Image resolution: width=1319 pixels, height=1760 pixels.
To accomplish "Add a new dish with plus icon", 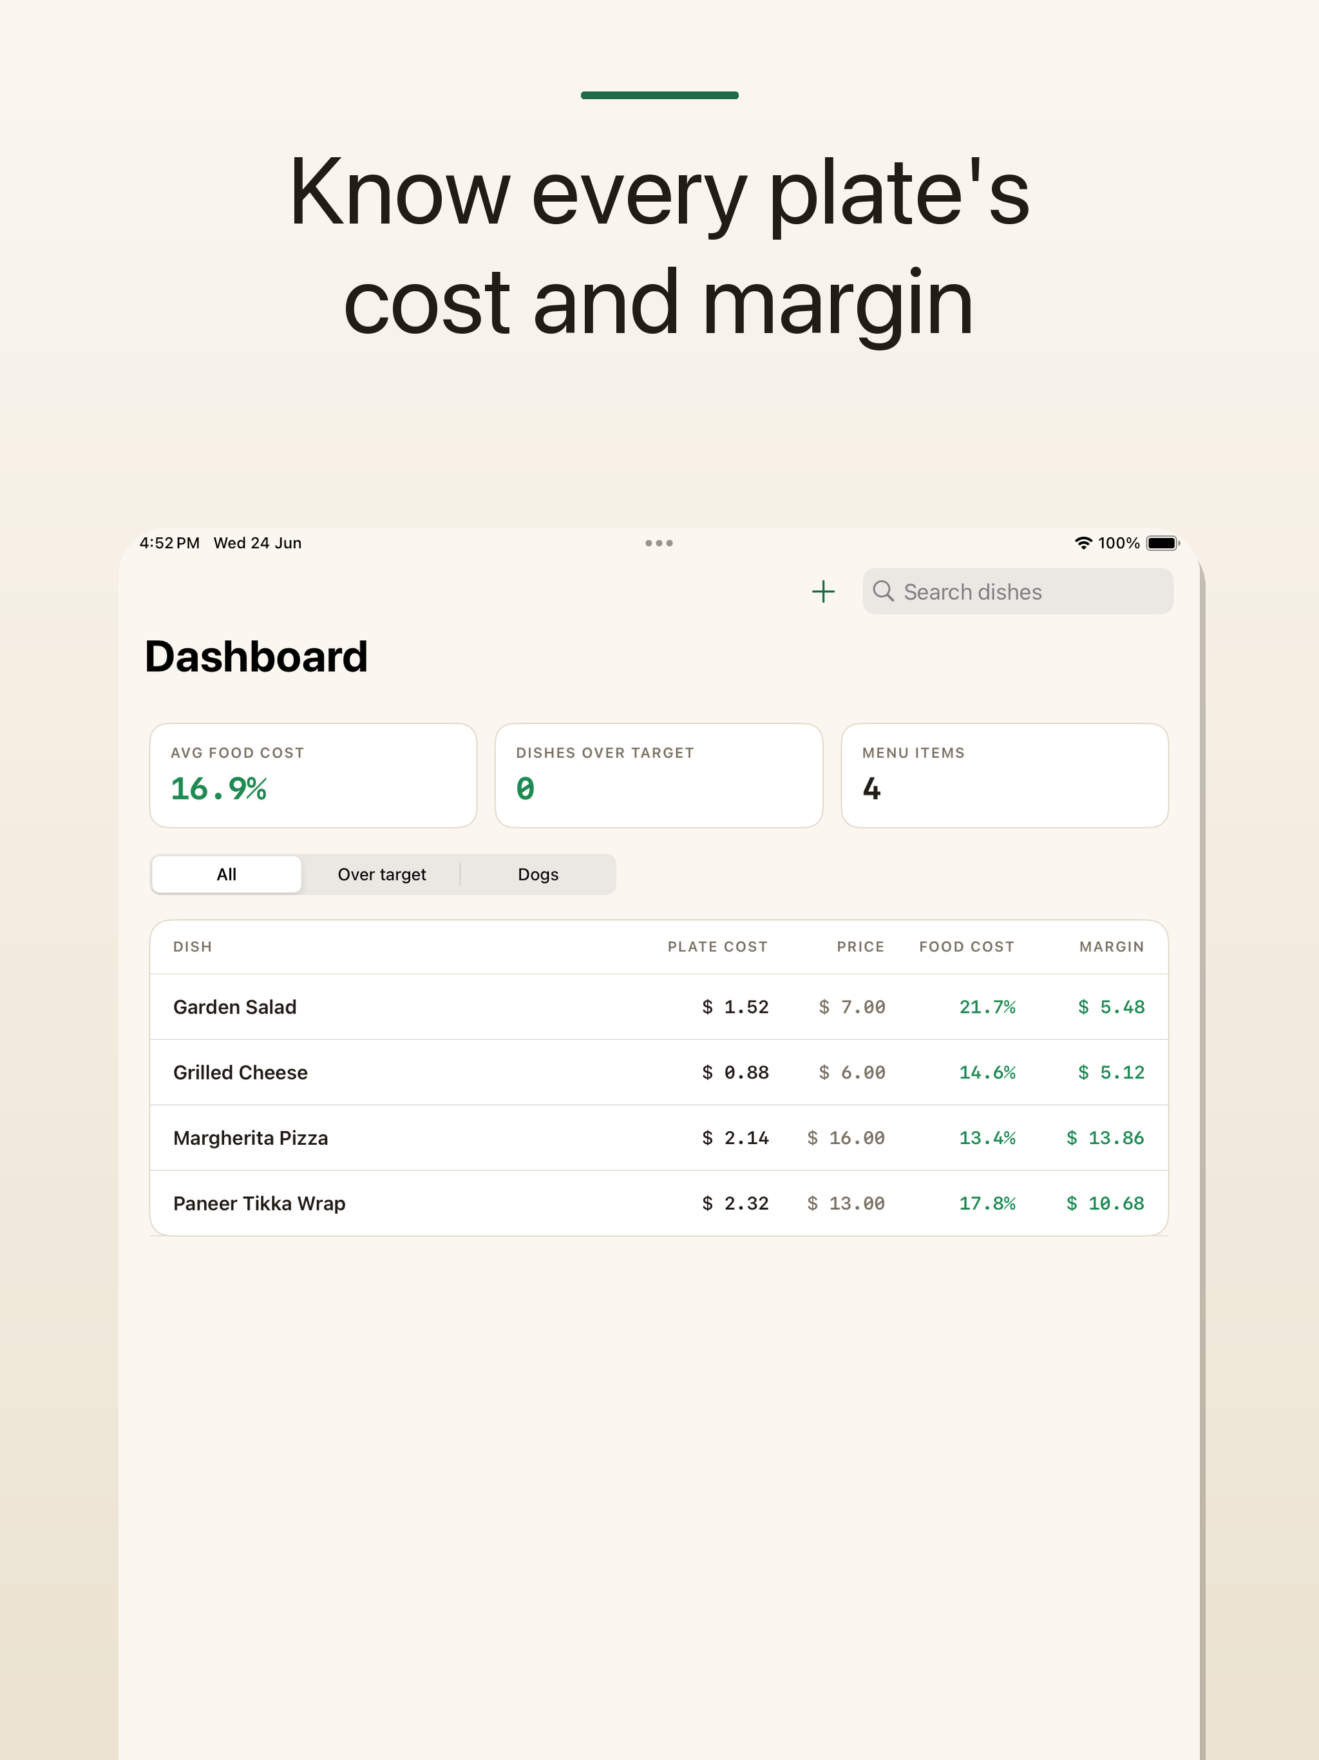I will pyautogui.click(x=823, y=591).
